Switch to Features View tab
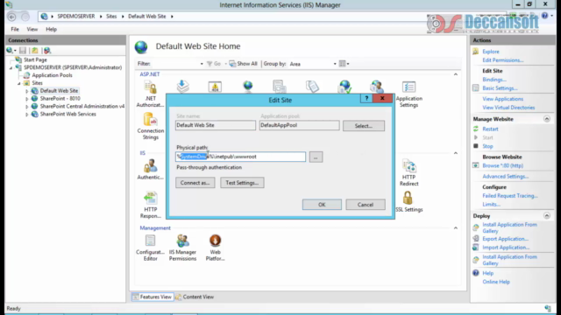561x315 pixels. [153, 297]
